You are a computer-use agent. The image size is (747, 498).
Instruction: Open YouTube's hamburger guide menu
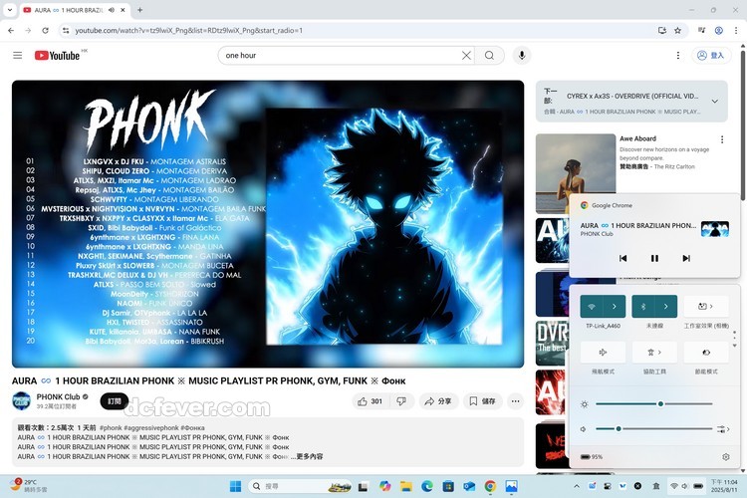tap(18, 56)
